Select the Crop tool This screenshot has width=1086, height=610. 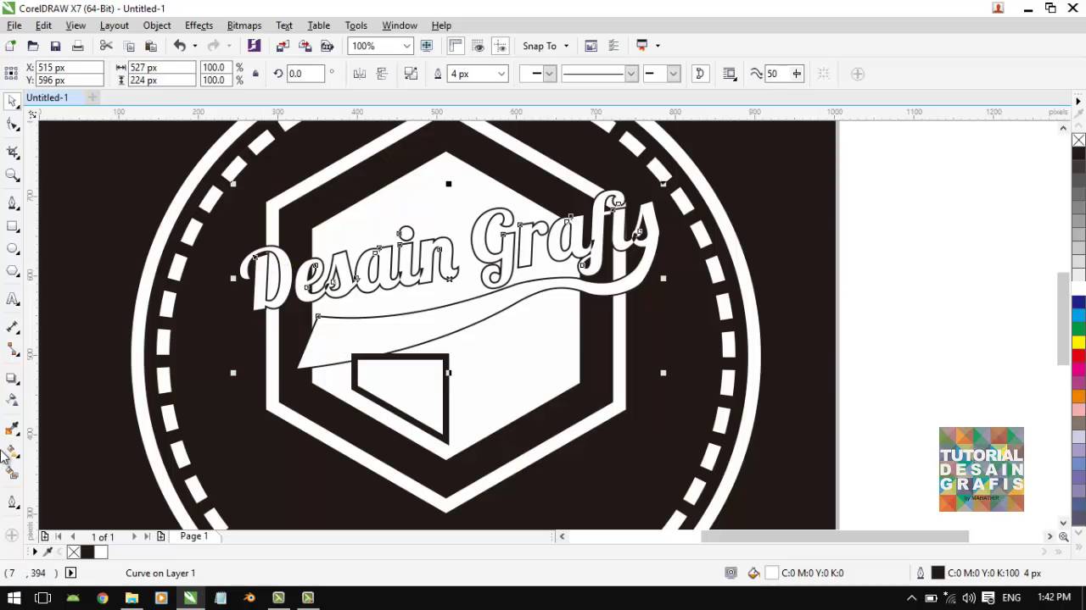[12, 152]
